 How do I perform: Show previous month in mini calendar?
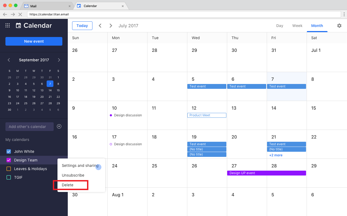(x=9, y=60)
